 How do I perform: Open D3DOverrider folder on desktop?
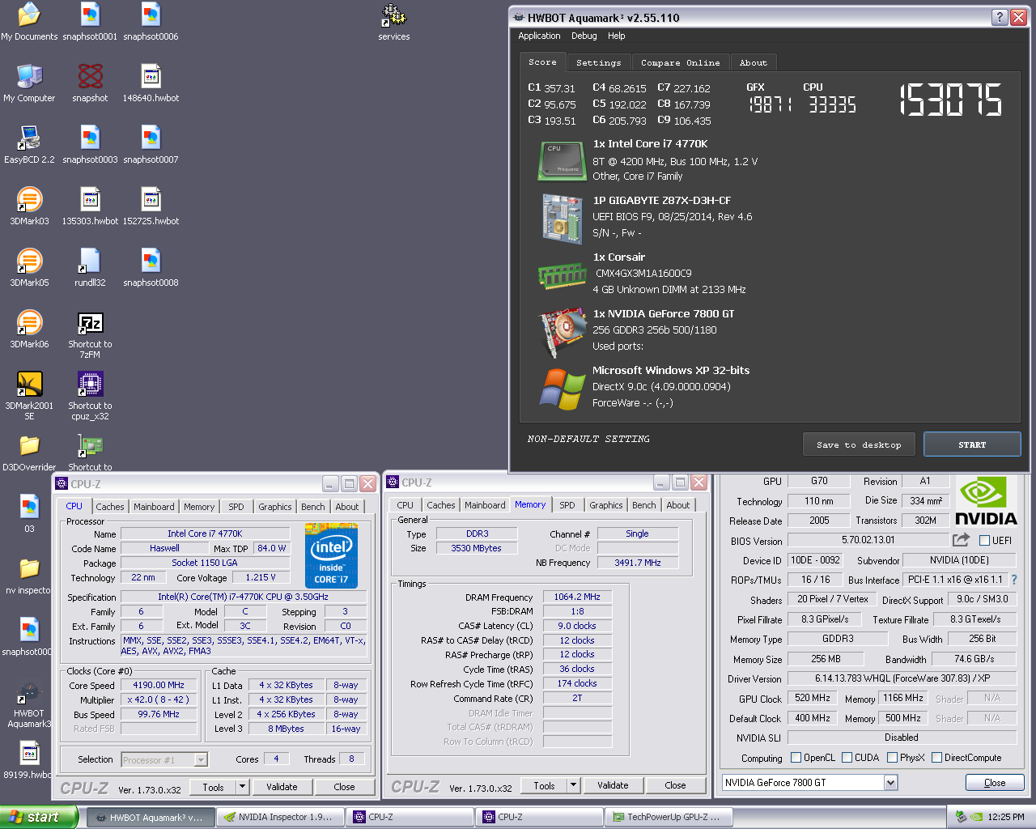tap(29, 453)
